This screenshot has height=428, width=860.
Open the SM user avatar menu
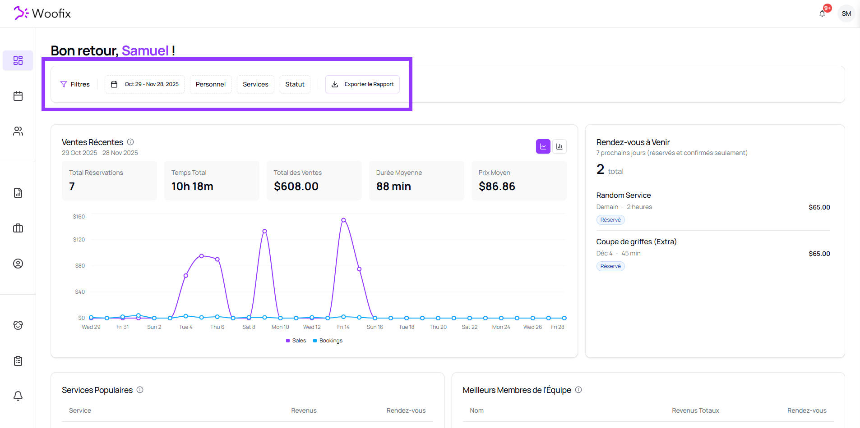[x=846, y=14]
